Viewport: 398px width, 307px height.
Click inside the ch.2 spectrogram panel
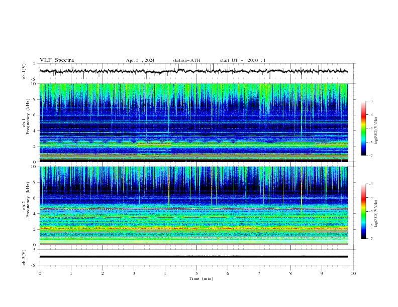193,206
